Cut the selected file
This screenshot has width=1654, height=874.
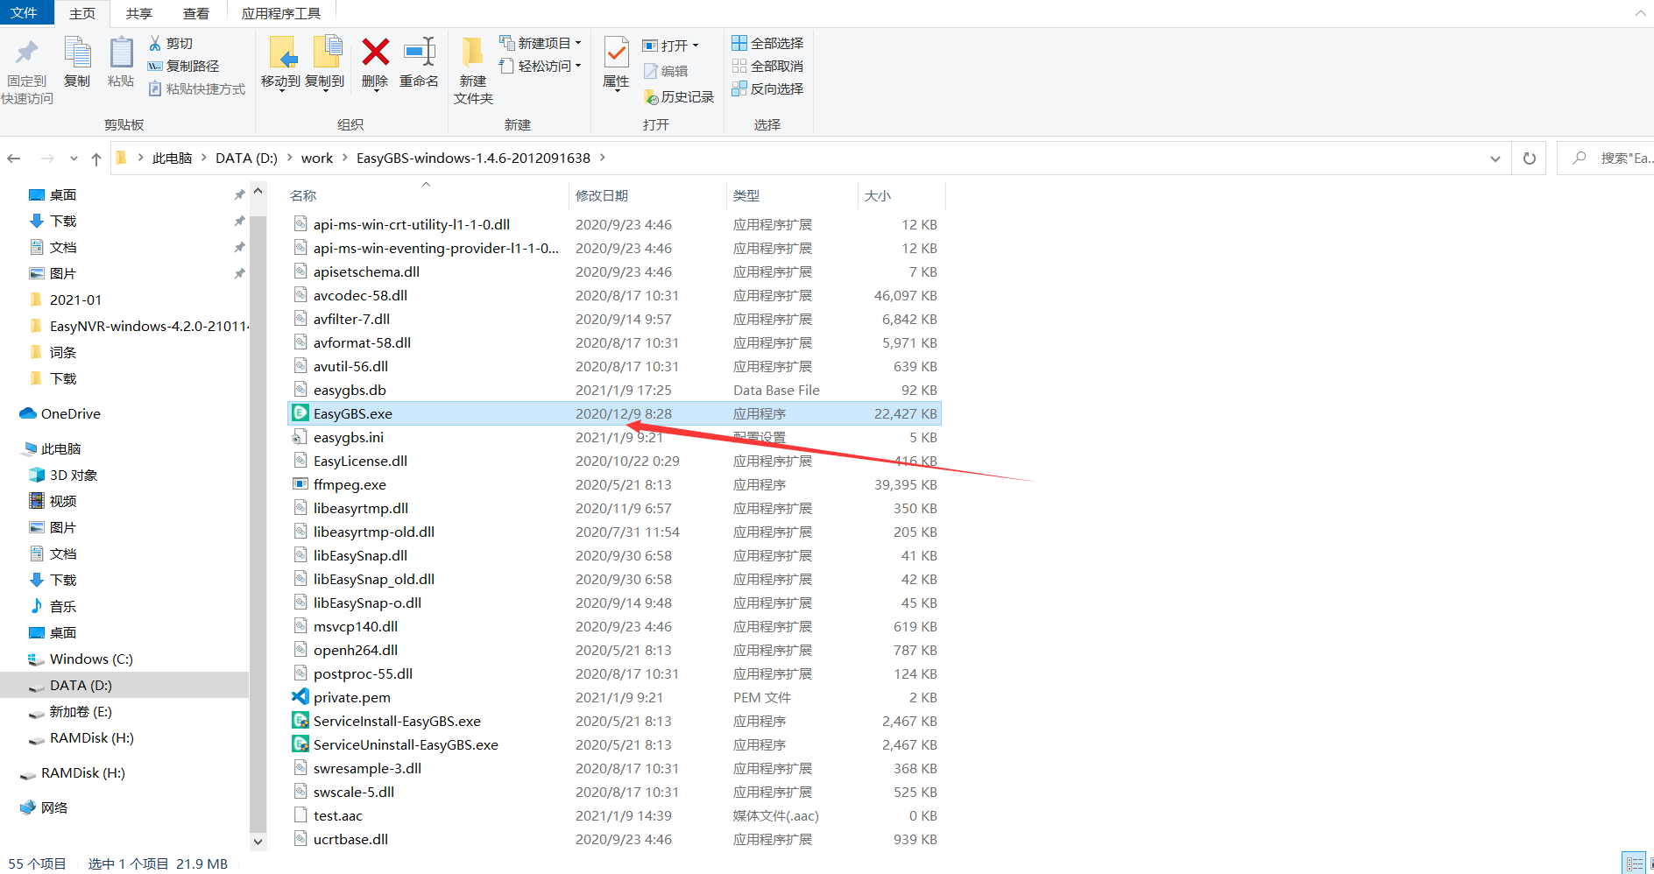[x=171, y=43]
